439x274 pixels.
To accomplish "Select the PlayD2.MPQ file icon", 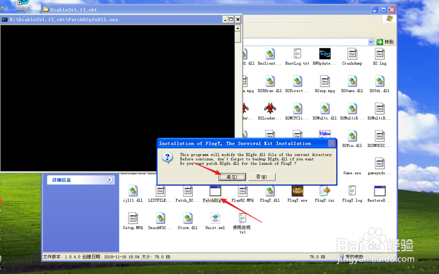I will point(242,191).
